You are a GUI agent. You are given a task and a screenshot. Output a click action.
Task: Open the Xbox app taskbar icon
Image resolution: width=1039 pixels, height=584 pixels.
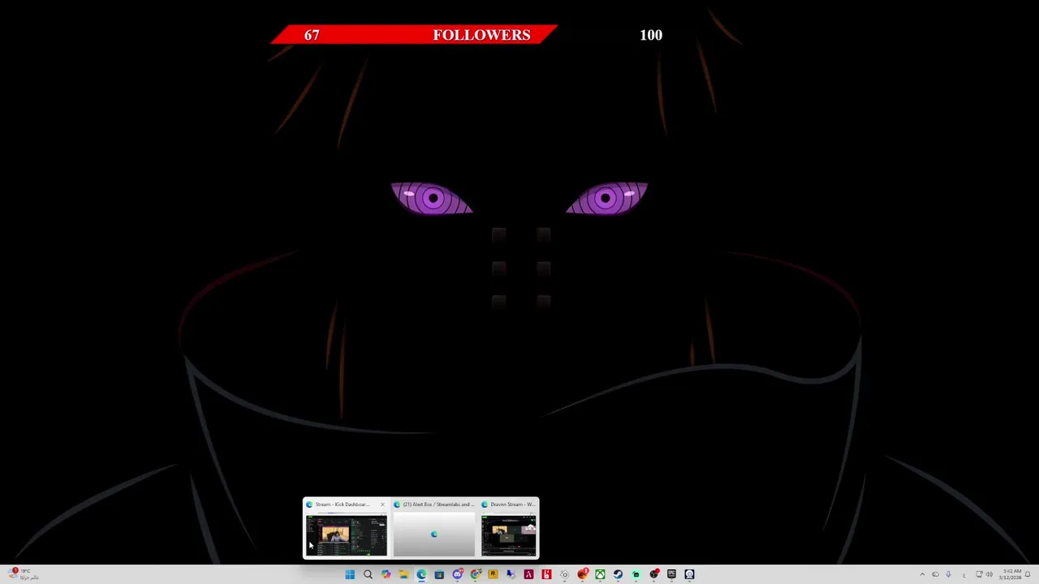pyautogui.click(x=601, y=574)
